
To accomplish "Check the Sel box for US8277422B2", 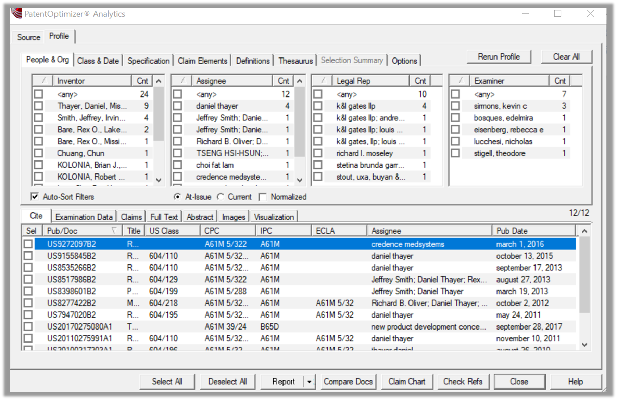I will pyautogui.click(x=28, y=303).
